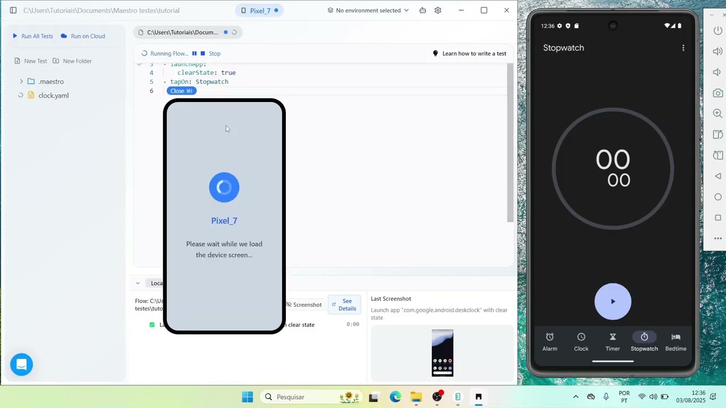The height and width of the screenshot is (408, 726).
Task: Stop the running flow
Action: [x=210, y=53]
